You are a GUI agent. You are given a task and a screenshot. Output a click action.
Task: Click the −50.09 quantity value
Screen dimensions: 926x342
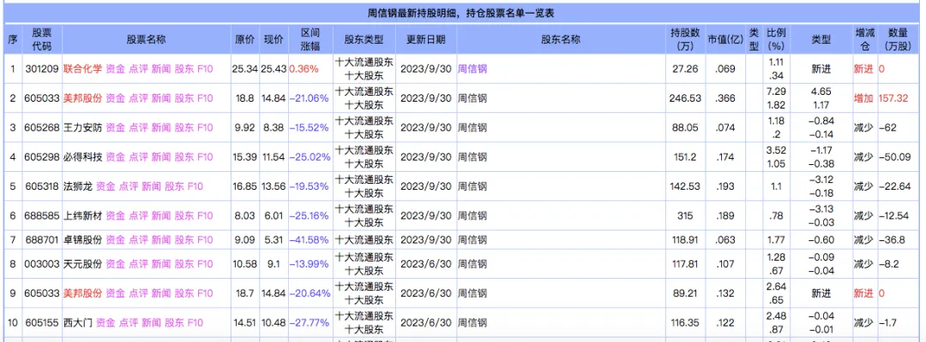click(894, 157)
